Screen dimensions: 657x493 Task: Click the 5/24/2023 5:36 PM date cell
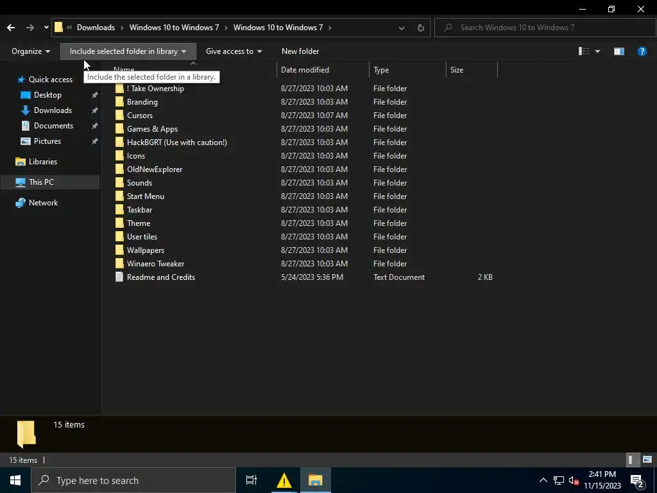coord(312,277)
